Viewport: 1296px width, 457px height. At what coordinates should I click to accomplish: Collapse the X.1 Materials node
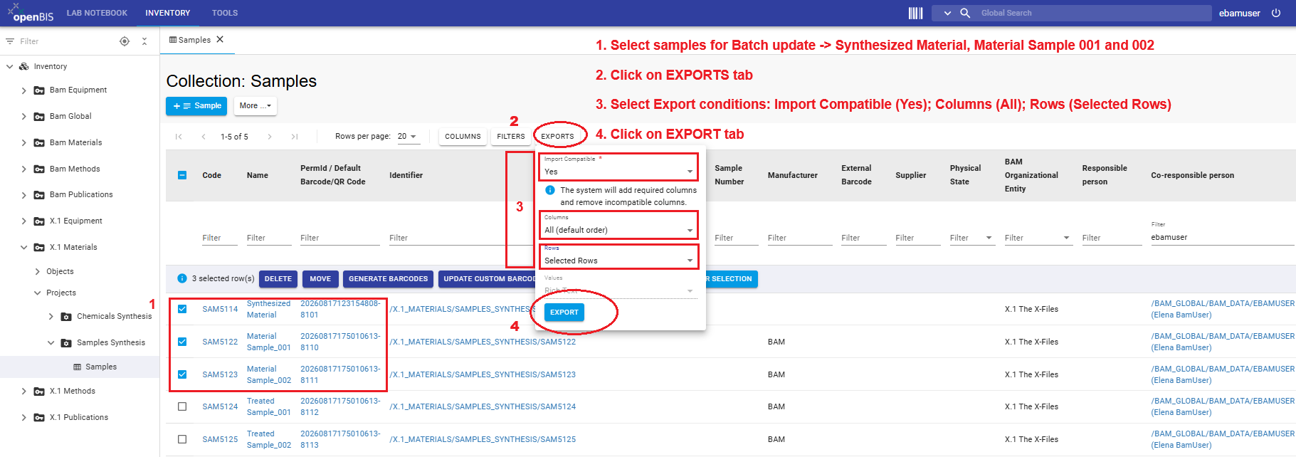pyautogui.click(x=24, y=248)
